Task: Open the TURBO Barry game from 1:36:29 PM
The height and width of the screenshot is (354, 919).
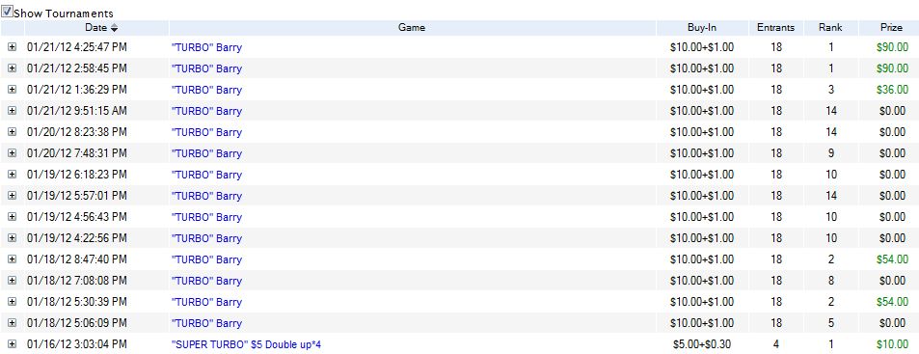Action: [206, 90]
